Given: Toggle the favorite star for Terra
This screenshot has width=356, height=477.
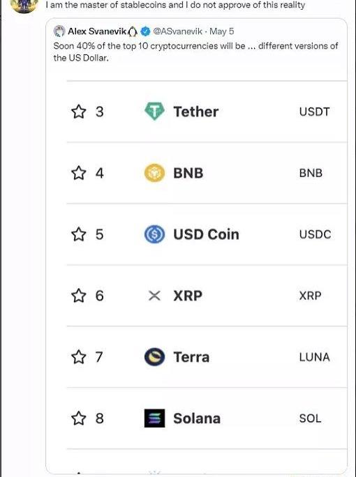Looking at the screenshot, I should click(79, 357).
